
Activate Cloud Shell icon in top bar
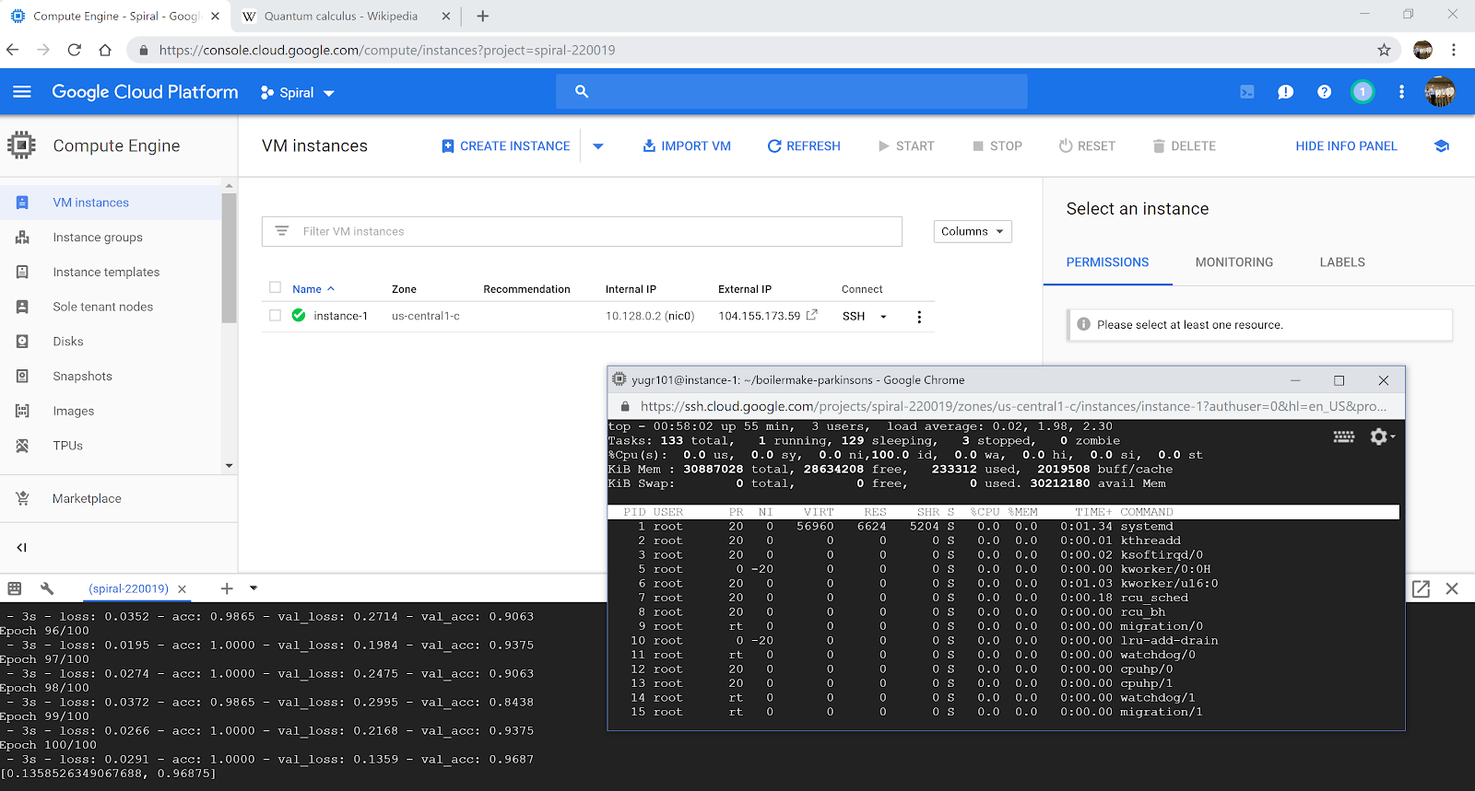1247,92
